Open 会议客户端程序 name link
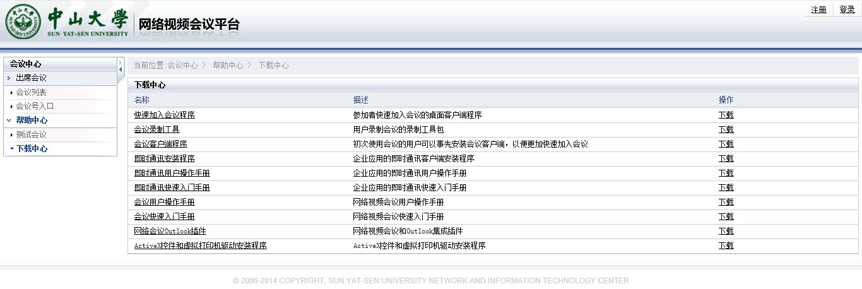This screenshot has height=289, width=862. point(161,144)
